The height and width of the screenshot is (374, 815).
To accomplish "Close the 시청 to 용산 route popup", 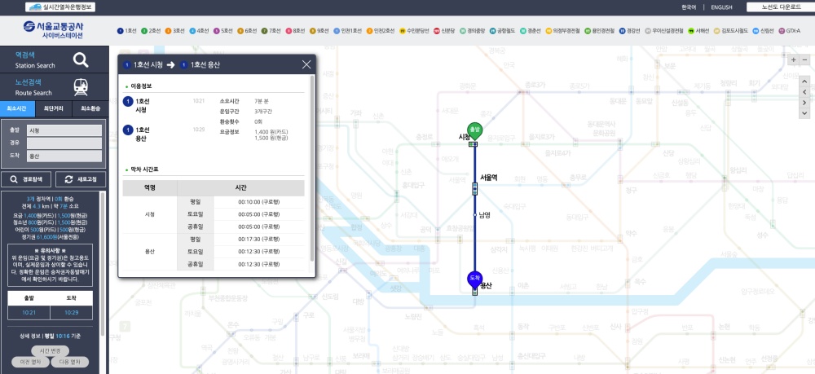I will (x=306, y=64).
